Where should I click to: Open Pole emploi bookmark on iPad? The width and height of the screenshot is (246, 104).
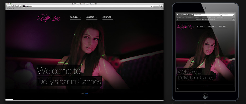(x=204, y=17)
